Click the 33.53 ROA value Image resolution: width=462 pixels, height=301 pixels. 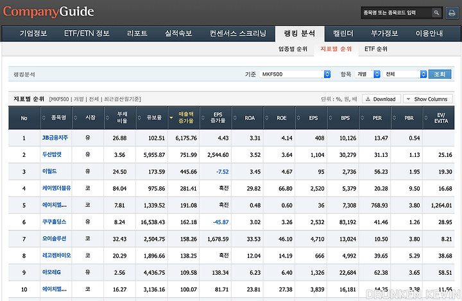pos(253,239)
